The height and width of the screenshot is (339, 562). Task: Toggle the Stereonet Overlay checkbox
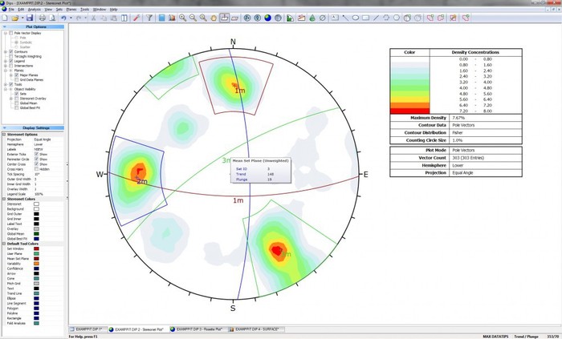point(15,98)
